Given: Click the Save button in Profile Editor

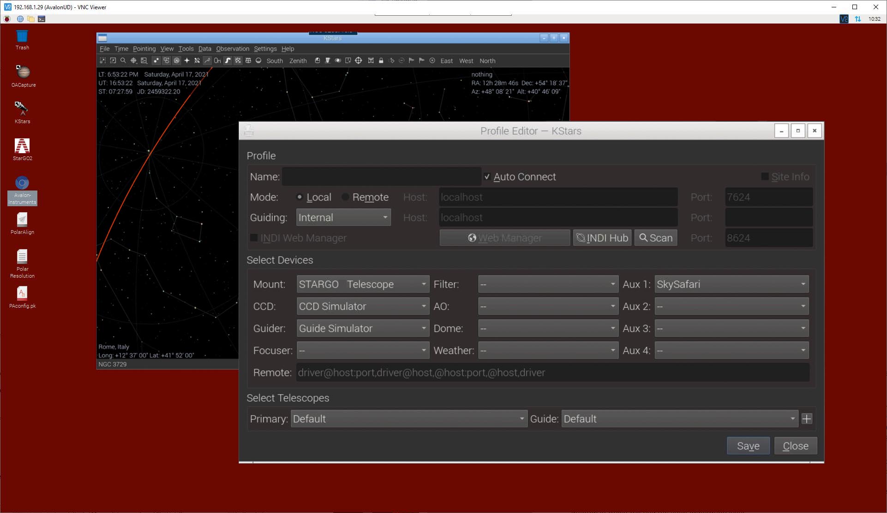Looking at the screenshot, I should pos(748,446).
